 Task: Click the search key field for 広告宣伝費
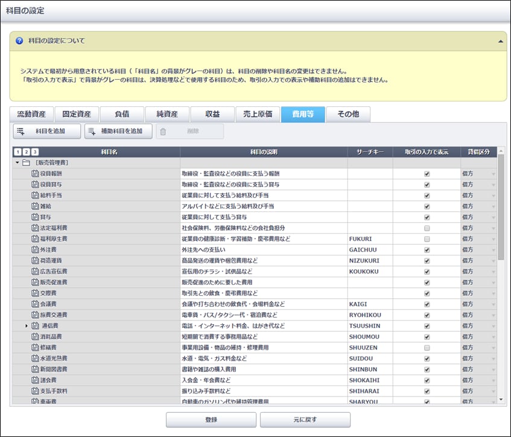coord(370,272)
